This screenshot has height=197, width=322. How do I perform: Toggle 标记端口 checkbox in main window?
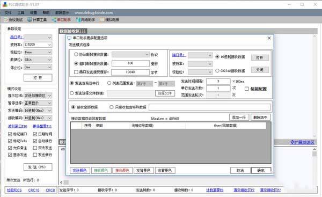point(10,134)
